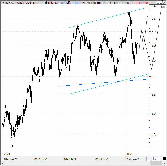Minimize the ARCEL.MITTAL chart window

[x=158, y=3]
